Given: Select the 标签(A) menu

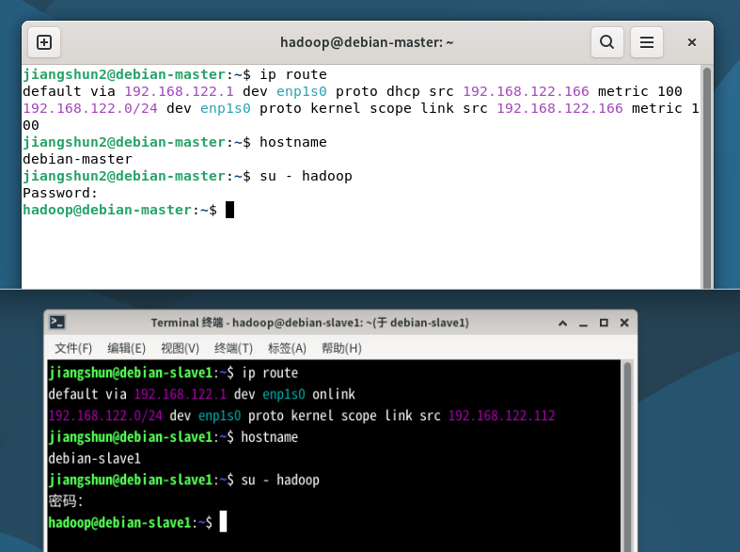Looking at the screenshot, I should click(288, 348).
